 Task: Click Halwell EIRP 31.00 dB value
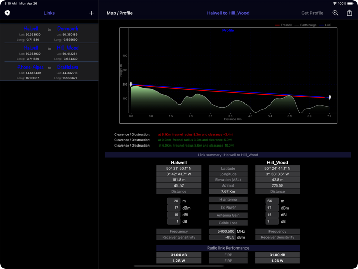(179, 255)
